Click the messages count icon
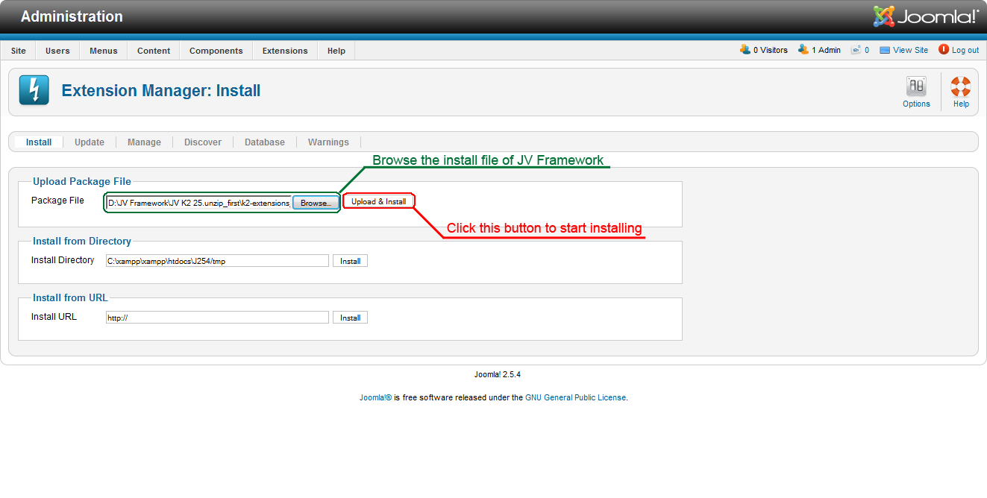987x498 pixels. [856, 50]
